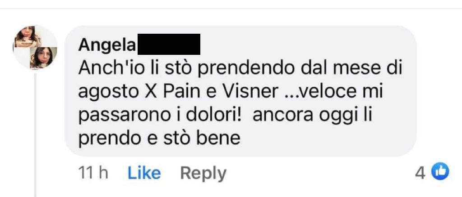
Task: Open the 11 h timestamp
Action: [x=93, y=173]
